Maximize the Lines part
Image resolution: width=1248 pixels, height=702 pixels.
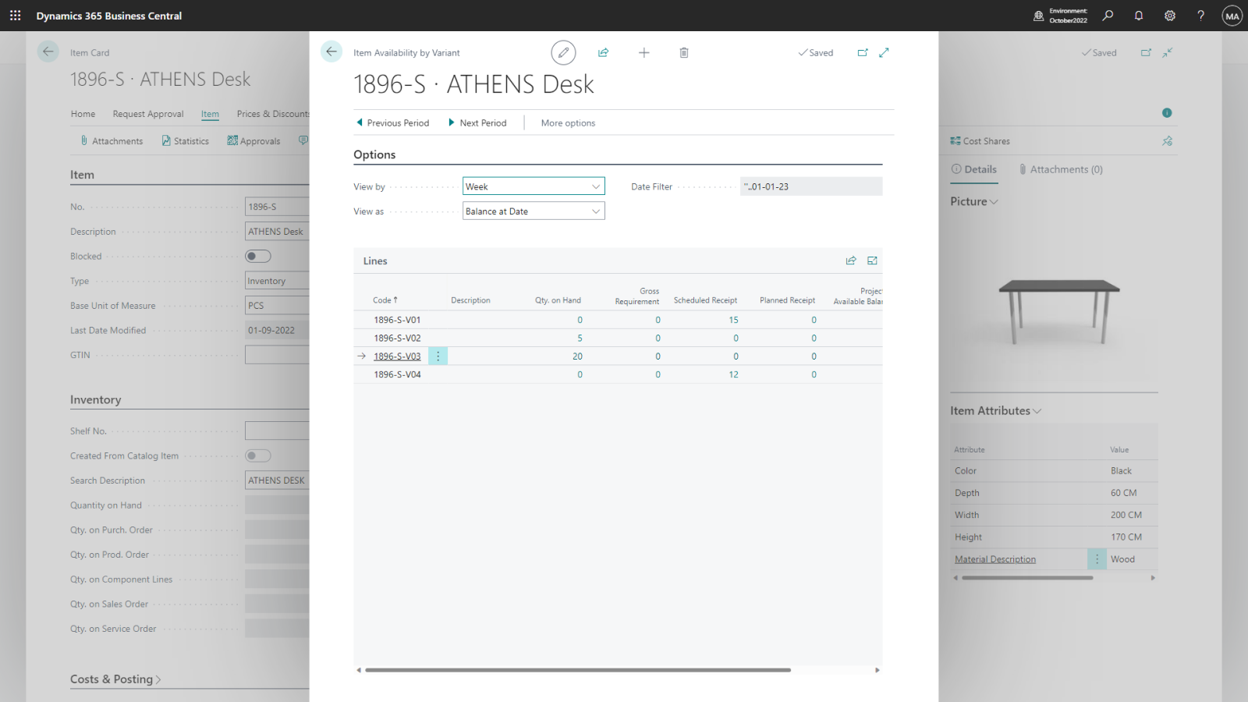872,261
